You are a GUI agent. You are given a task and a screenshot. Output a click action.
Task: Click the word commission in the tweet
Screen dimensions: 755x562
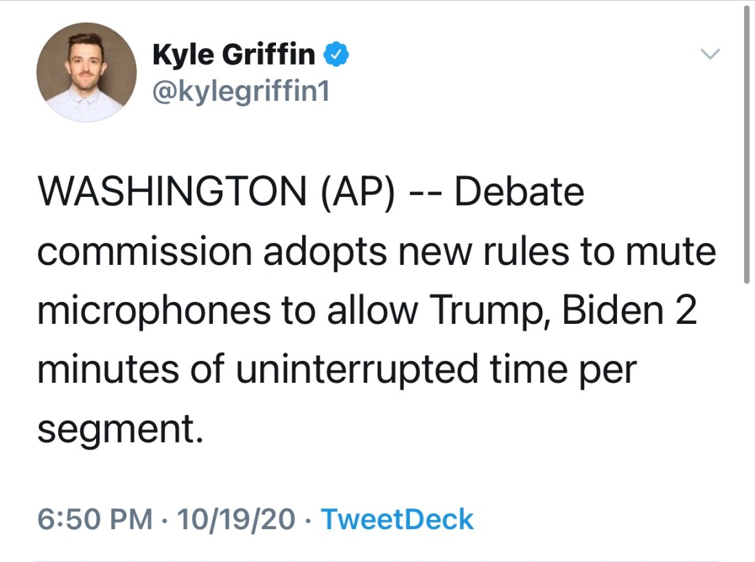pos(145,252)
